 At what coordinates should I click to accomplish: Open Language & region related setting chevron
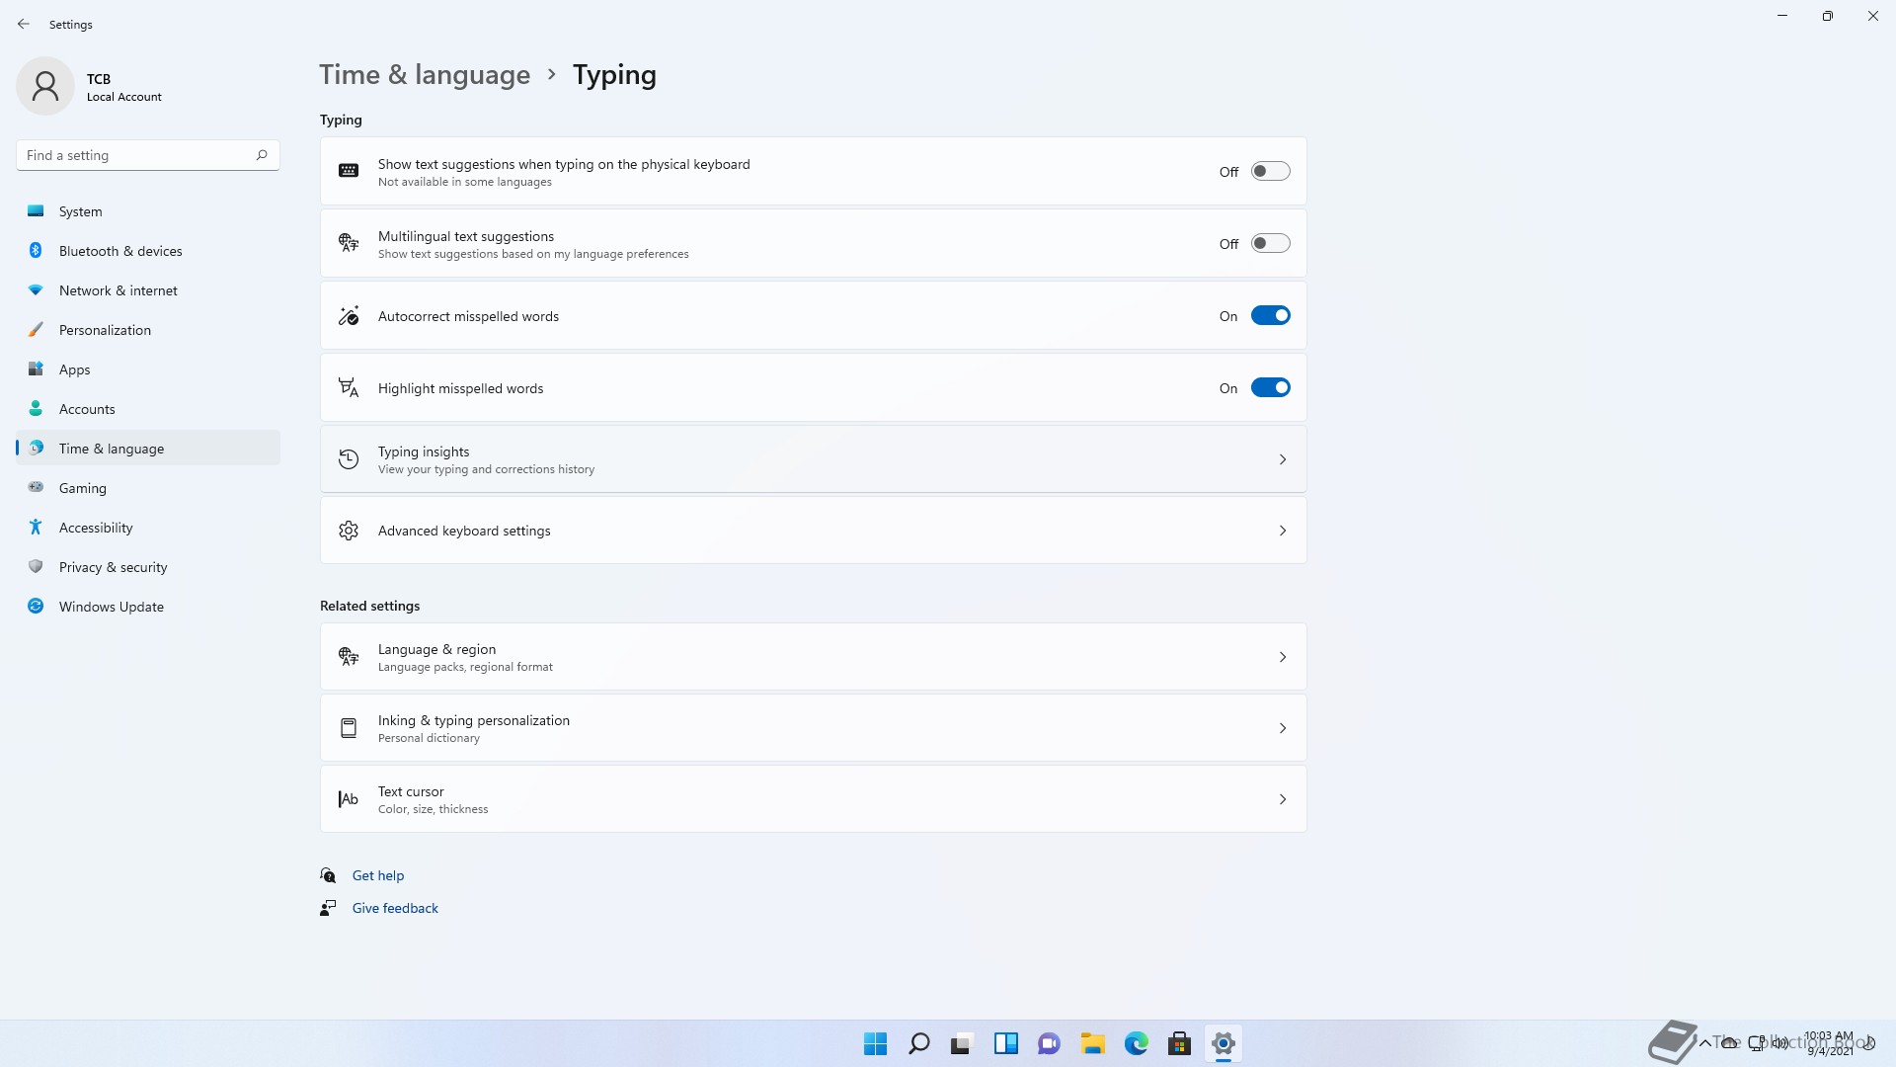(1282, 657)
